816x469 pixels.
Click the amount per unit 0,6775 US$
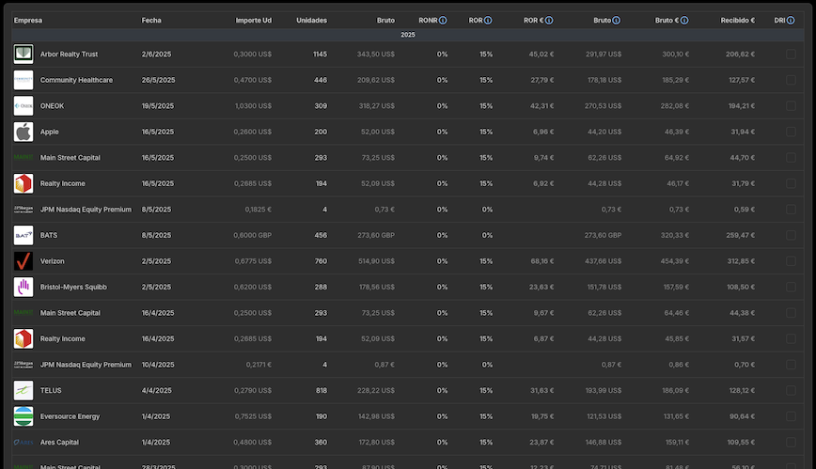[x=252, y=261]
